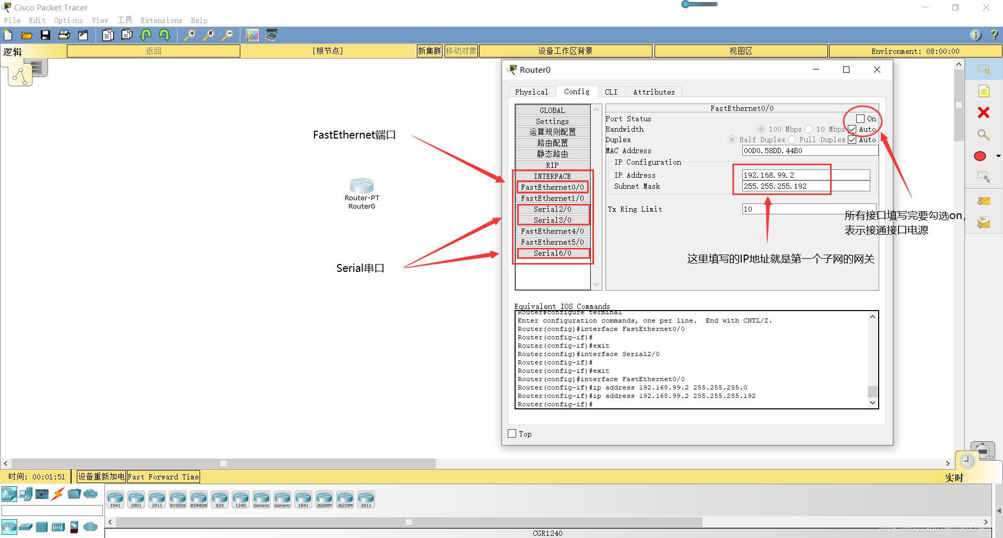This screenshot has width=1003, height=538.
Task: Zoom in with the plus magnifier icon
Action: (190, 35)
